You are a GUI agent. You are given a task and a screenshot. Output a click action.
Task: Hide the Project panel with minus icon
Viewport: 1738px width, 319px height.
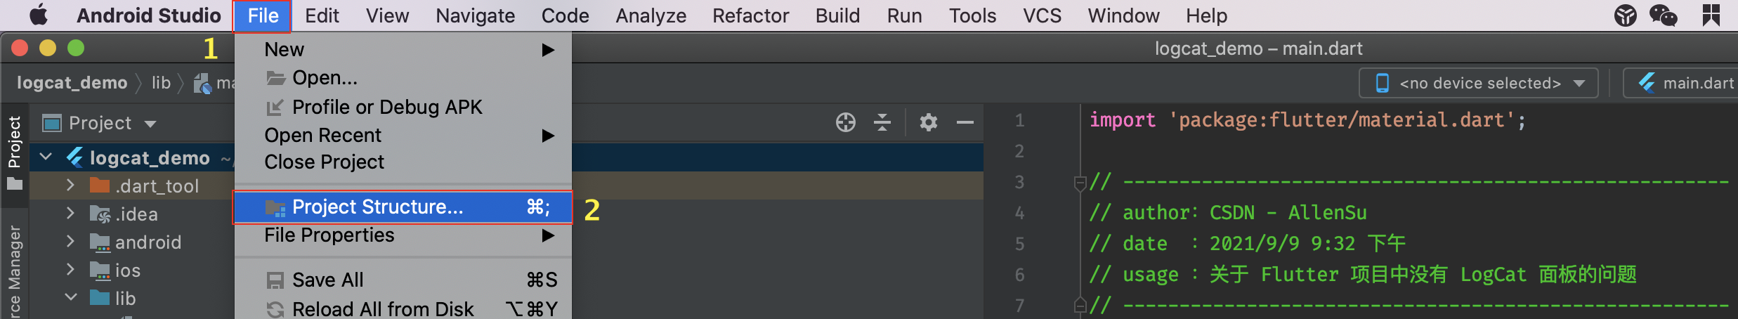(x=965, y=122)
